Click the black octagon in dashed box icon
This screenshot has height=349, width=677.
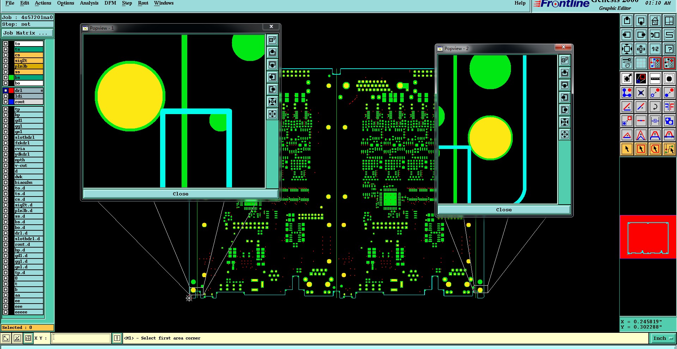(x=669, y=79)
